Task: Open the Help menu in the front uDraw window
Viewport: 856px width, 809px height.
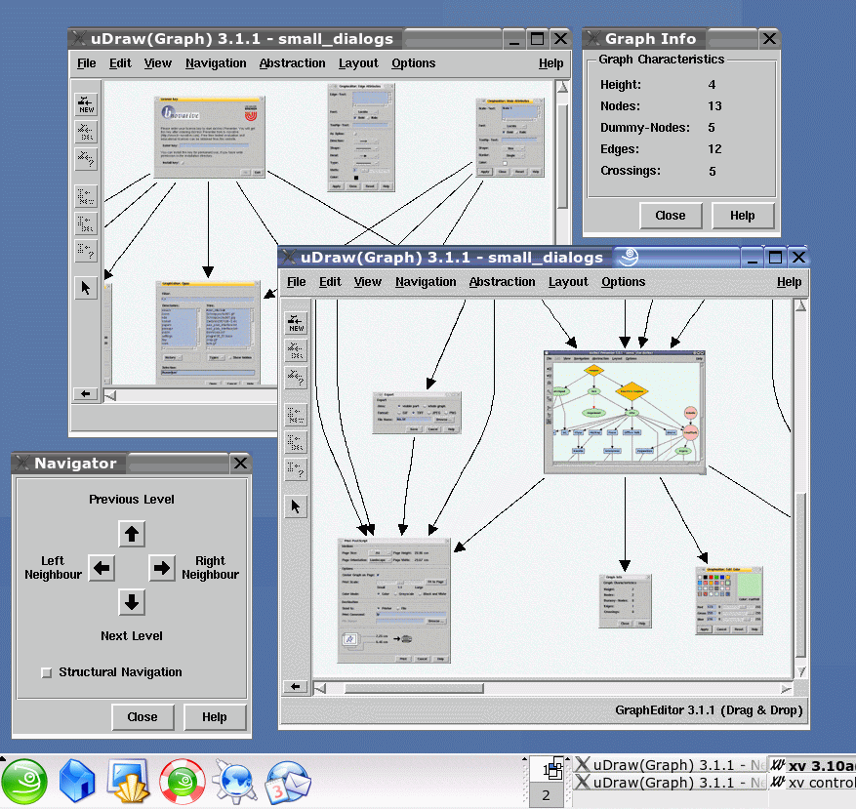Action: pyautogui.click(x=790, y=282)
